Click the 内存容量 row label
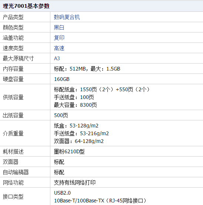 pyautogui.click(x=13, y=69)
